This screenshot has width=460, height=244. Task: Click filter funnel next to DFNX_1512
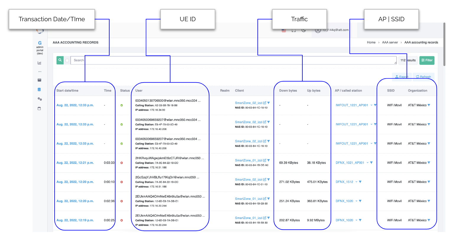[x=360, y=182]
